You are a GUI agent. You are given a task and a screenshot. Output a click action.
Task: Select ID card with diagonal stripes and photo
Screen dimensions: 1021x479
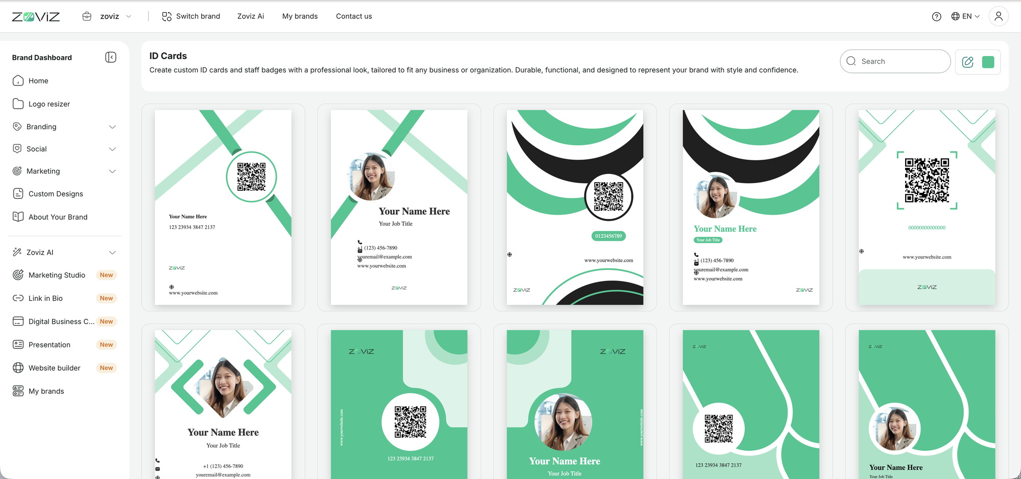tap(399, 207)
